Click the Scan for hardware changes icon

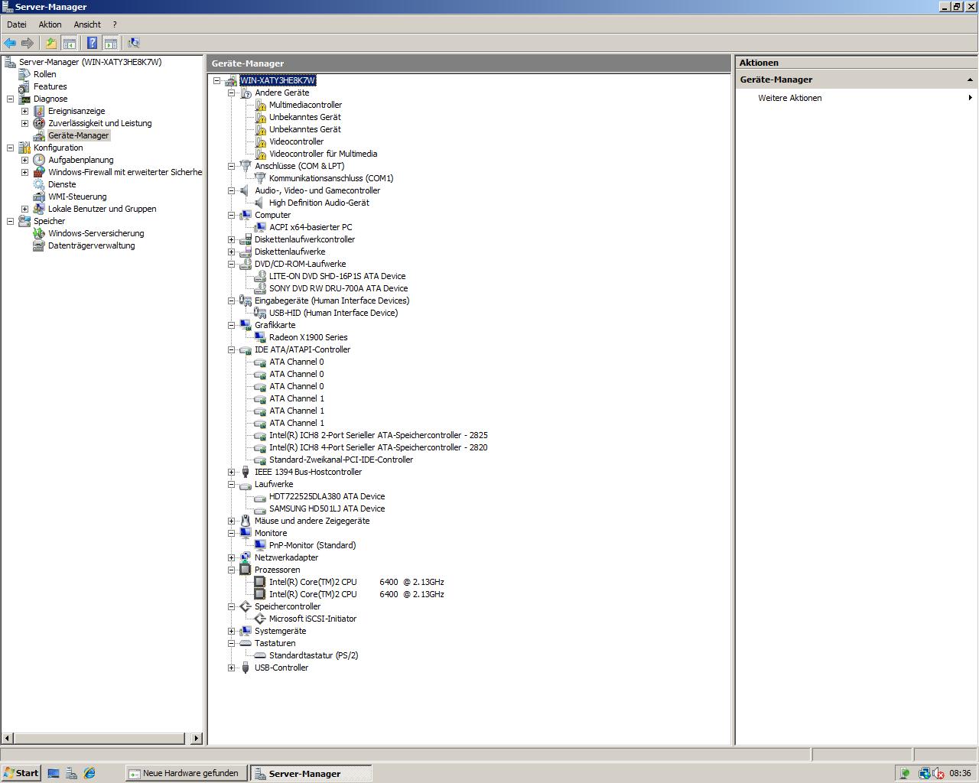click(134, 43)
